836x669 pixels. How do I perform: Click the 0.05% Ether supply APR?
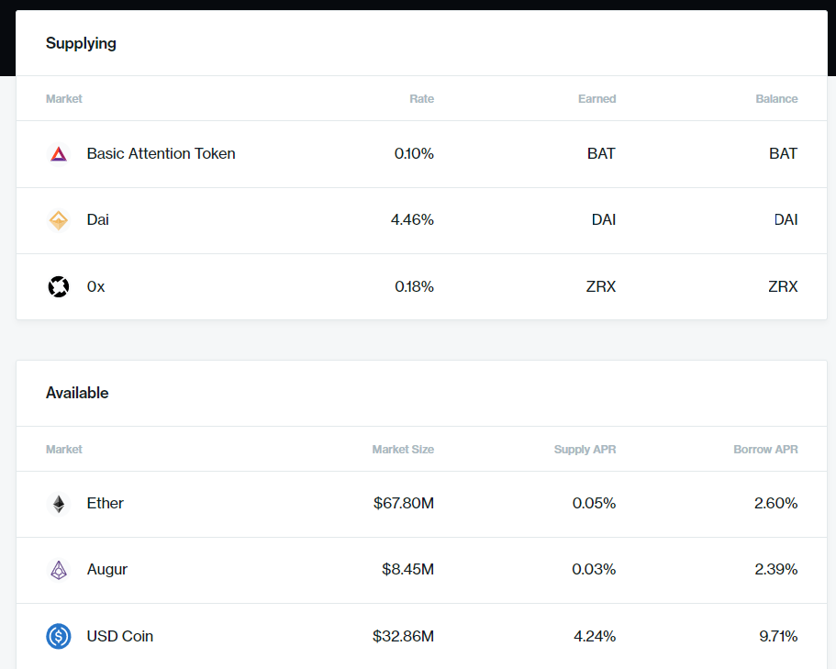coord(594,503)
